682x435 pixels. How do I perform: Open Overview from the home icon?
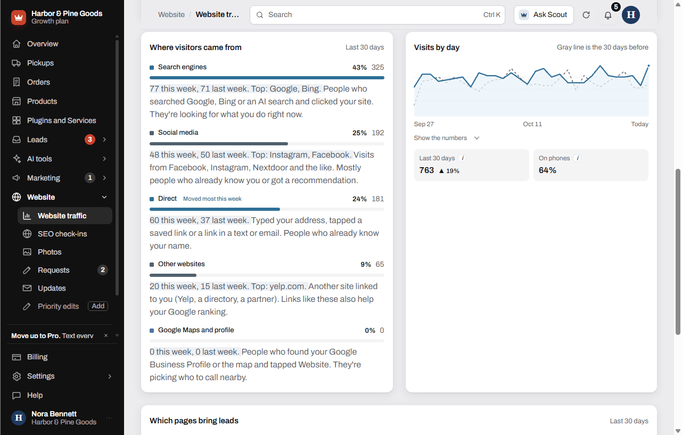click(x=17, y=44)
